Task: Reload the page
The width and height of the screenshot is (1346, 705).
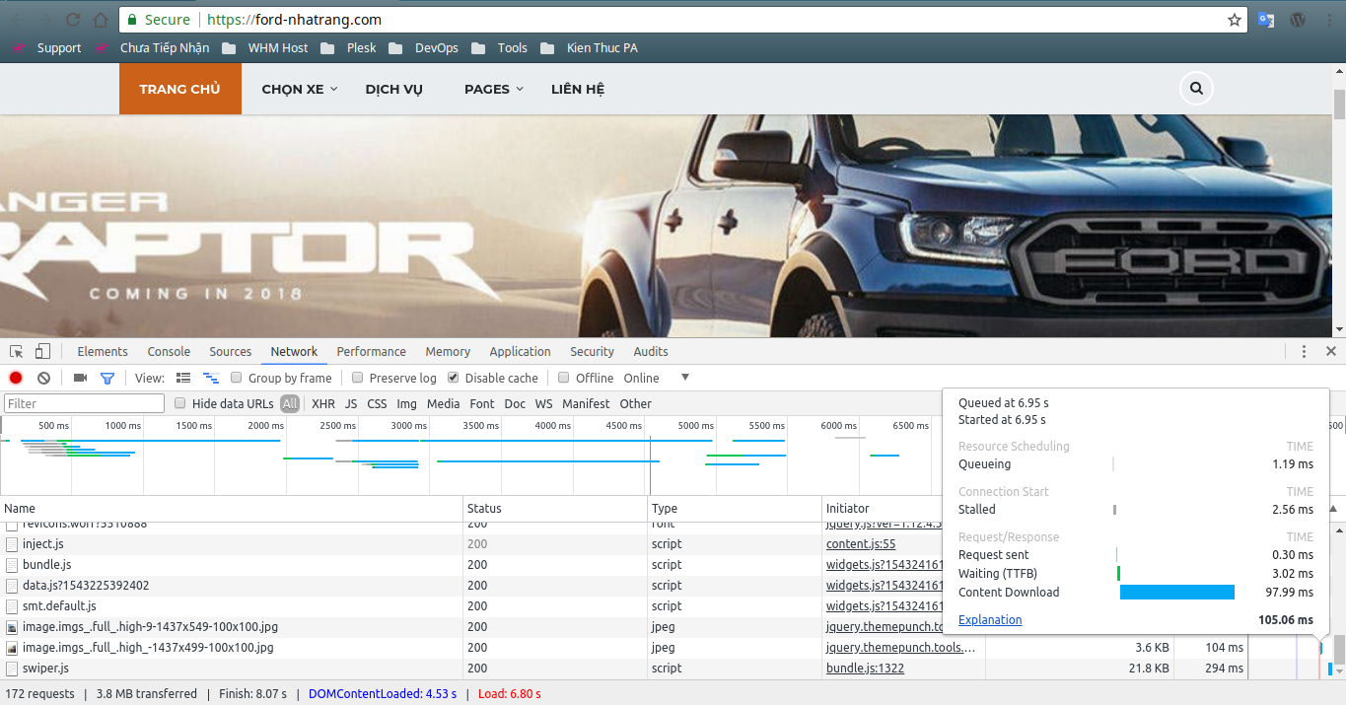Action: tap(73, 20)
